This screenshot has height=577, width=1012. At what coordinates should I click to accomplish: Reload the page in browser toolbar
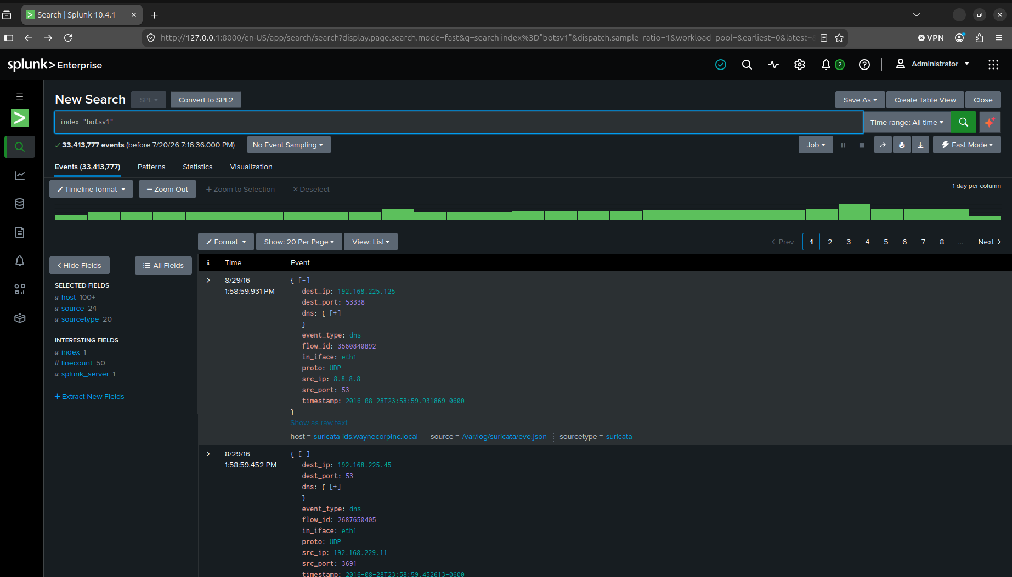pyautogui.click(x=68, y=38)
